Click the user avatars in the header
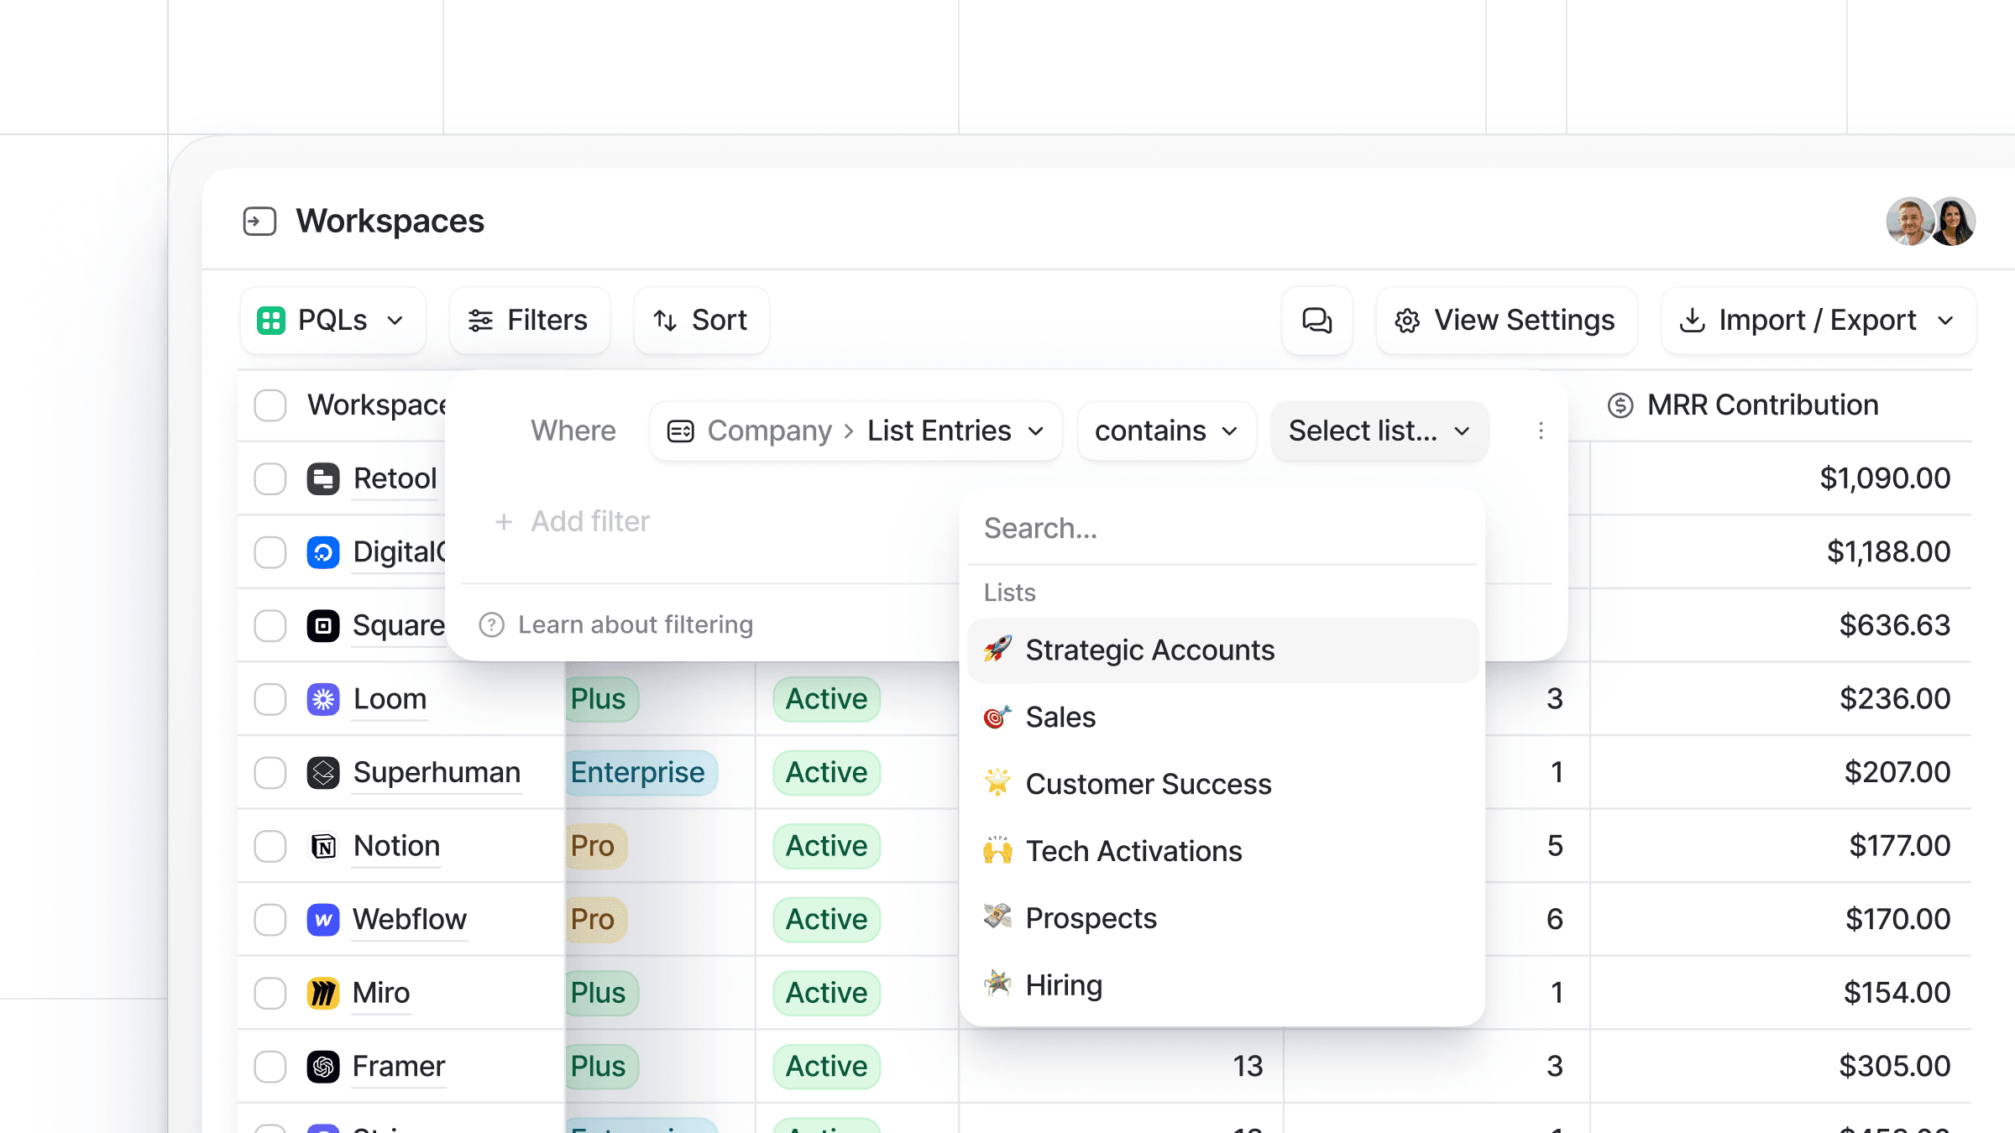 coord(1930,222)
